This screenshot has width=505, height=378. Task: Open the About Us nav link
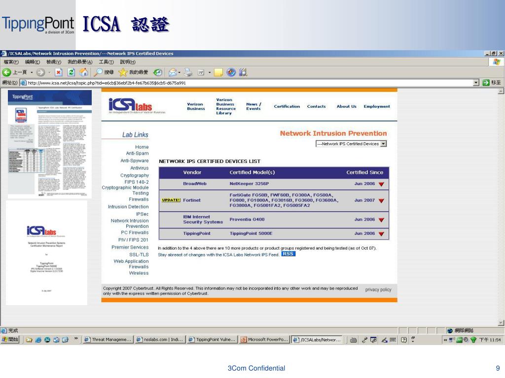347,106
